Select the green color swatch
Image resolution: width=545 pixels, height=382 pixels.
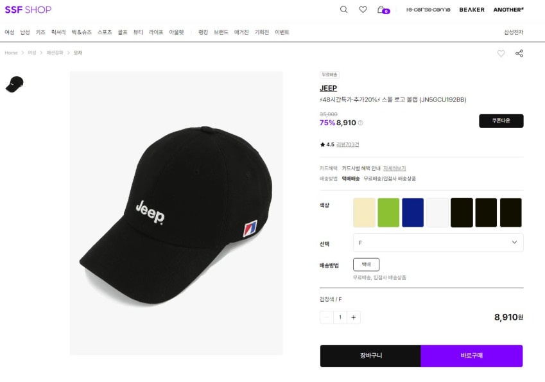pyautogui.click(x=388, y=213)
